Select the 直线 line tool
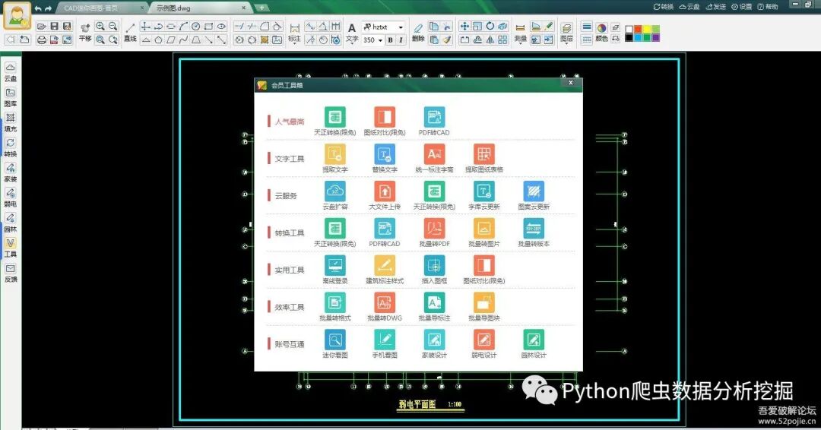 pyautogui.click(x=130, y=33)
